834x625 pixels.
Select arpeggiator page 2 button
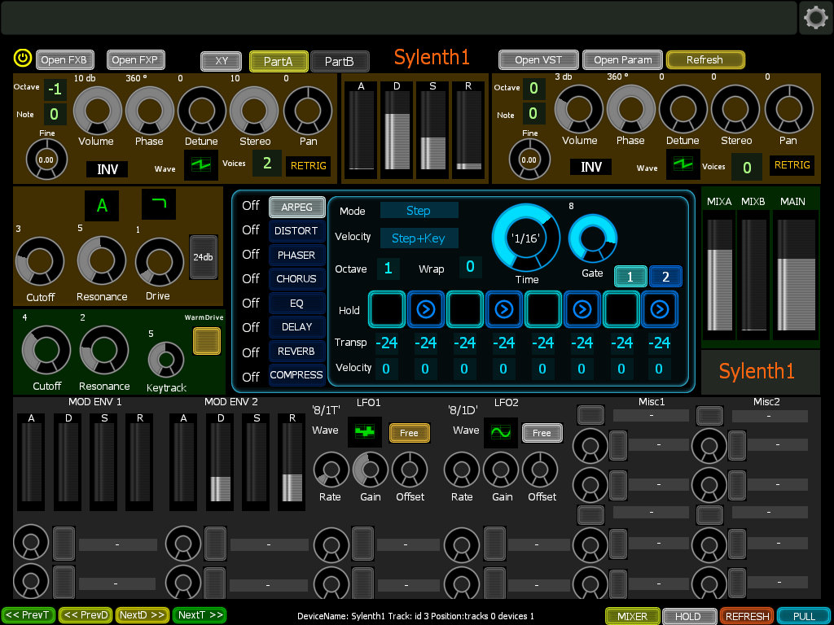(665, 277)
